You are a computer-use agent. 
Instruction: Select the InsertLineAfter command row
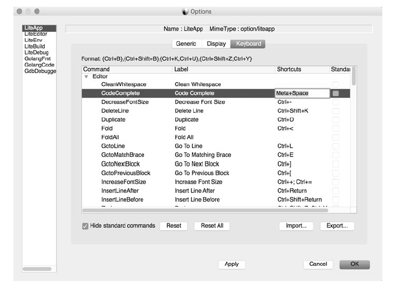(216, 191)
